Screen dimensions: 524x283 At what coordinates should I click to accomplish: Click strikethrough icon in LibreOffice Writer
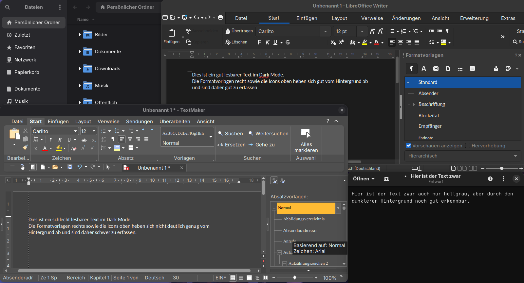tap(288, 42)
